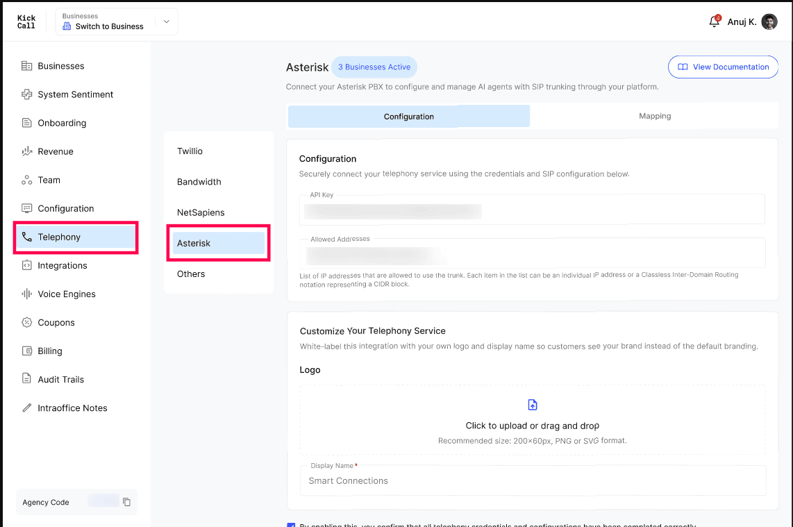Click the Intraoffice Notes pencil icon

[26, 408]
